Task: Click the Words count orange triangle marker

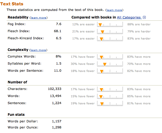Action: click(x=101, y=97)
